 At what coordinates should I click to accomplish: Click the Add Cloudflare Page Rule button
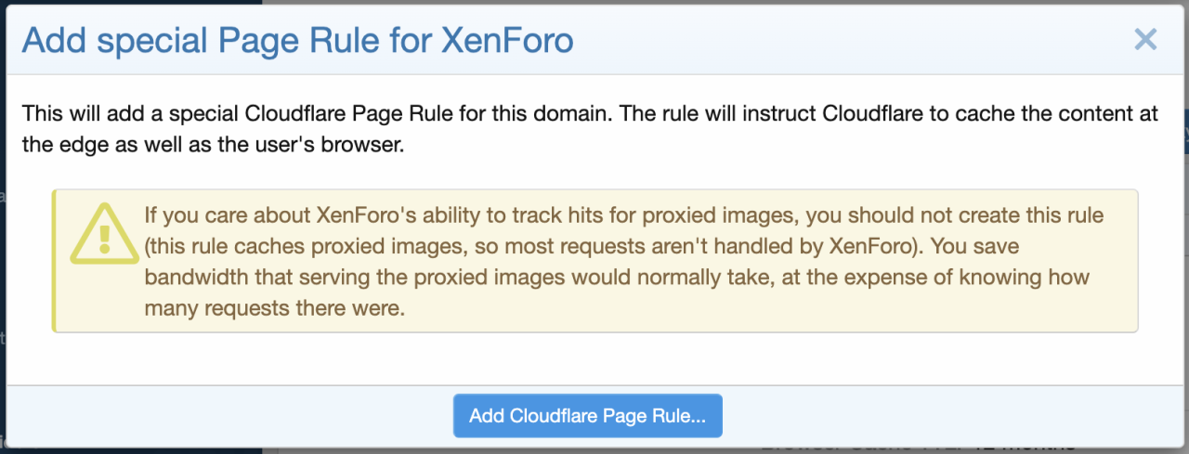pos(587,416)
